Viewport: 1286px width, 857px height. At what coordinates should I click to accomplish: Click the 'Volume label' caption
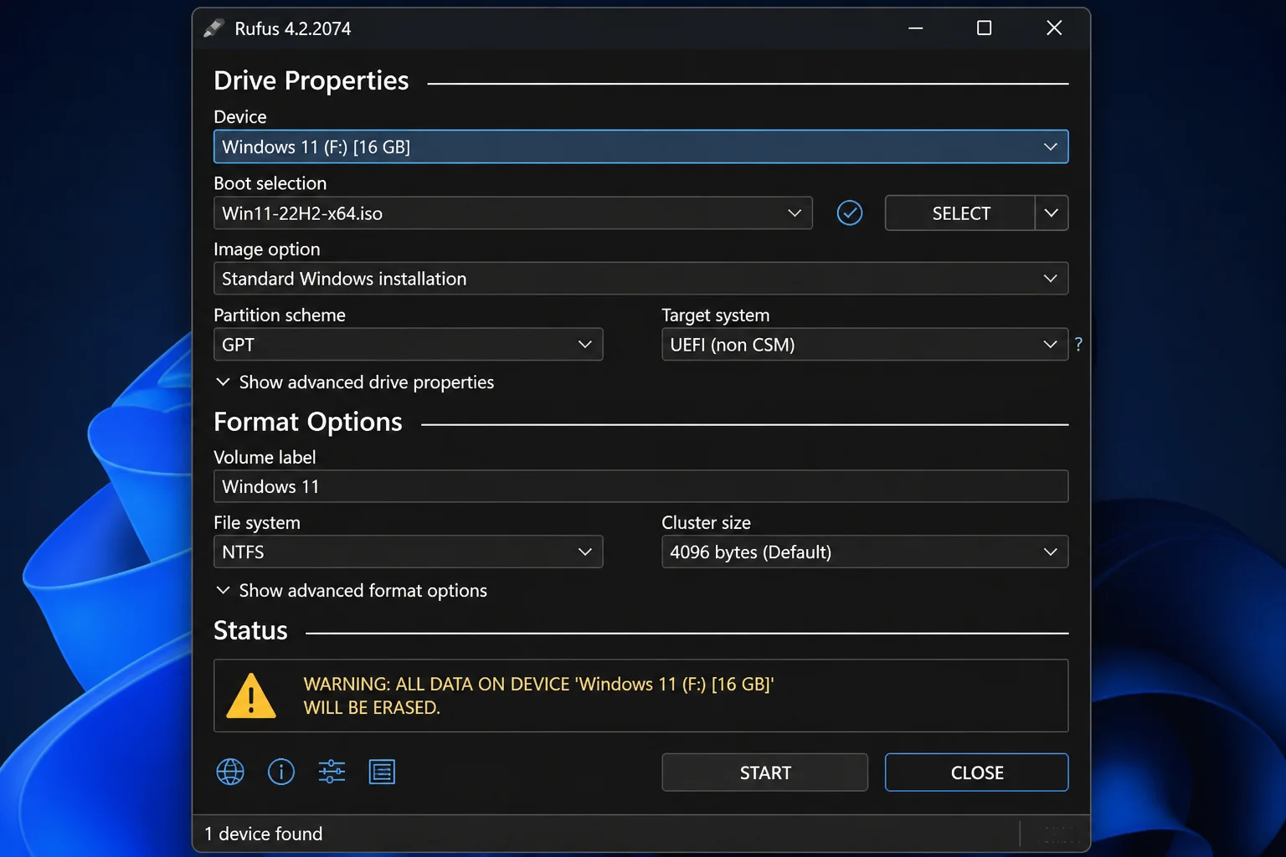pos(265,458)
